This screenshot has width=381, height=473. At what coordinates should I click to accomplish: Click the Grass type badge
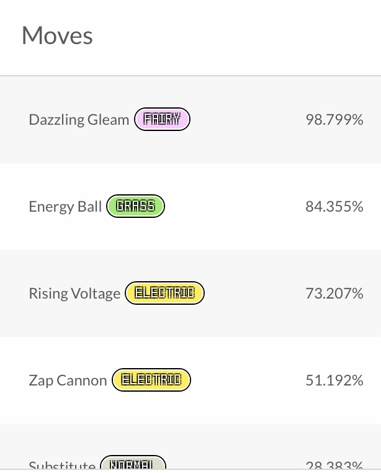point(135,206)
